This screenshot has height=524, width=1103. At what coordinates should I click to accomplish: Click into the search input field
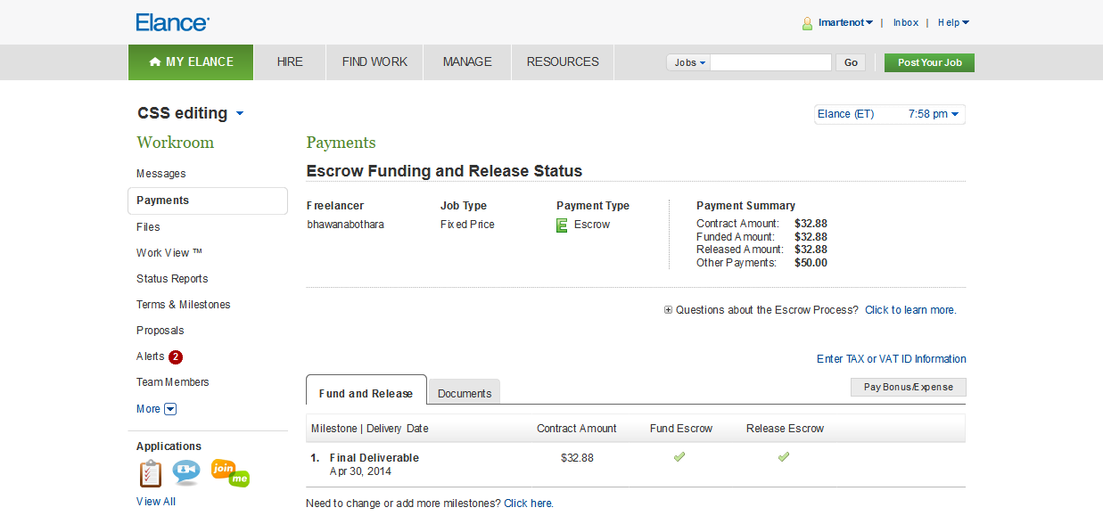(x=770, y=62)
